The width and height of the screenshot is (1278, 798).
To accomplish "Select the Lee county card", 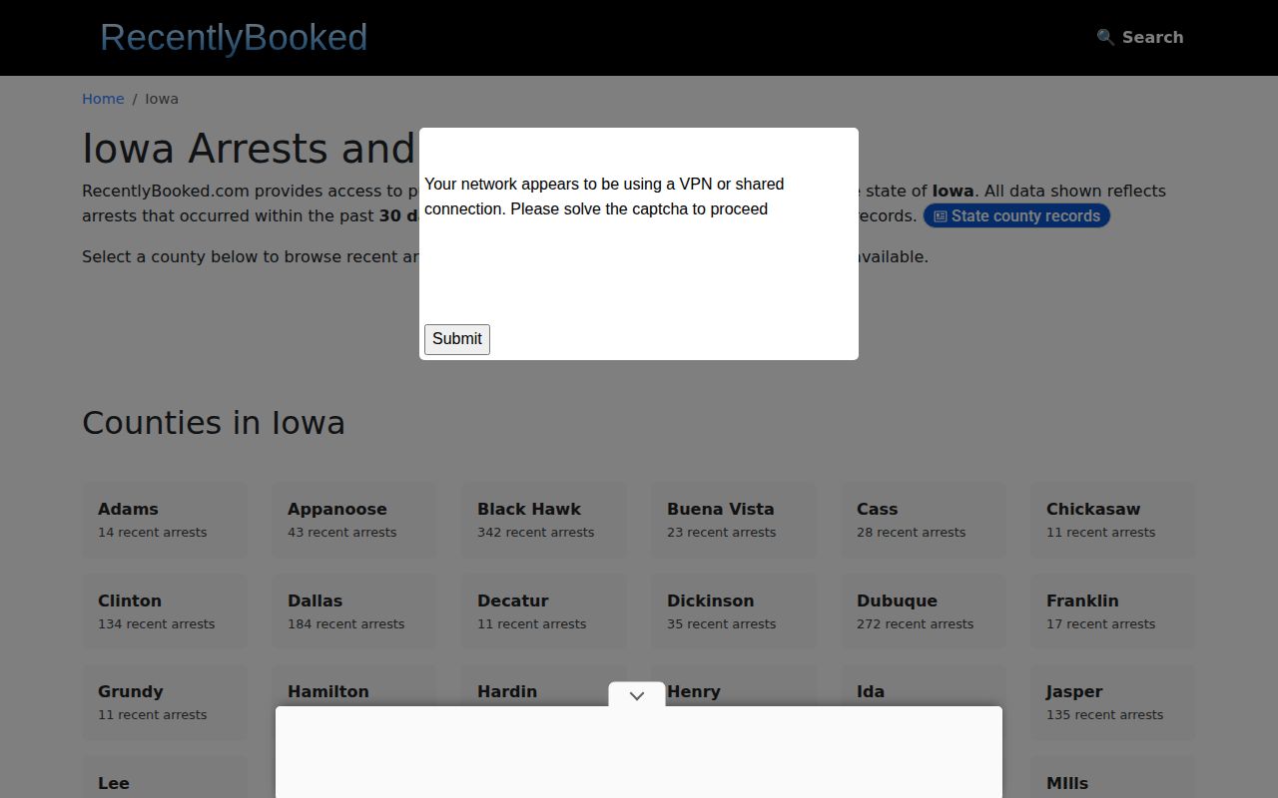I will pos(165,777).
